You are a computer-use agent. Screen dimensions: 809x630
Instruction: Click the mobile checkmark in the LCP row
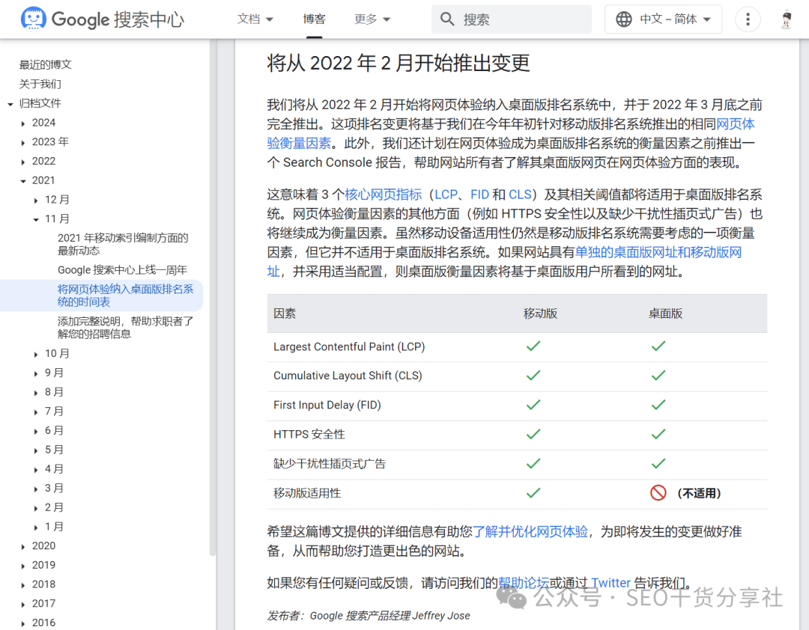533,346
